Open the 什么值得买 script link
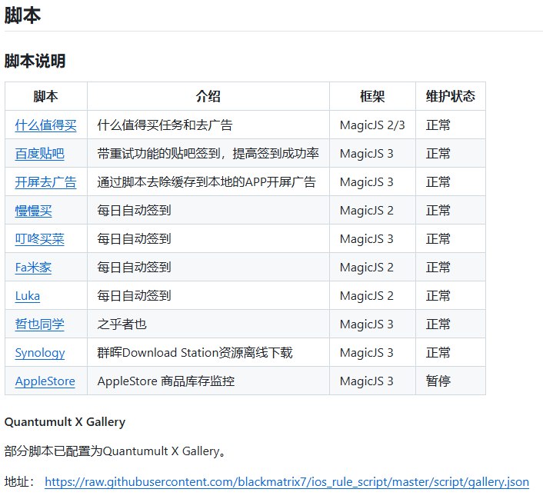This screenshot has height=499, width=543. pyautogui.click(x=45, y=125)
